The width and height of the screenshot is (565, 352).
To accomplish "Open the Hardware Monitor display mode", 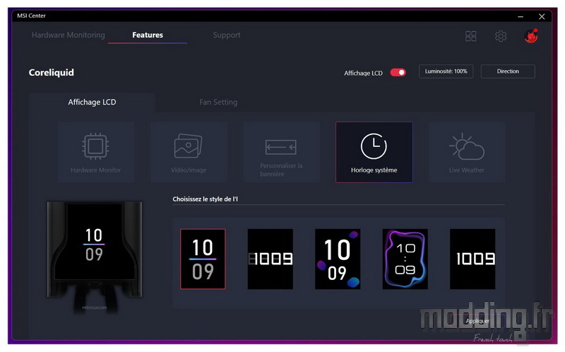I will coord(96,152).
